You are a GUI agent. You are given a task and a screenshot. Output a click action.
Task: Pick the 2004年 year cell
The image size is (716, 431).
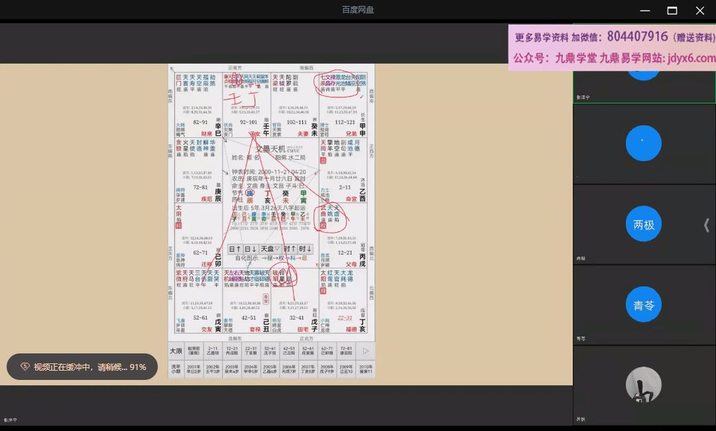(x=251, y=368)
